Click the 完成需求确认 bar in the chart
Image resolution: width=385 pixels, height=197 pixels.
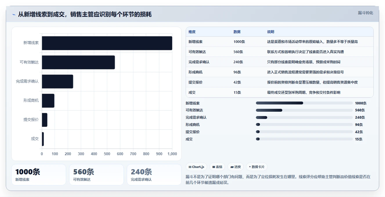pyautogui.click(x=57, y=82)
